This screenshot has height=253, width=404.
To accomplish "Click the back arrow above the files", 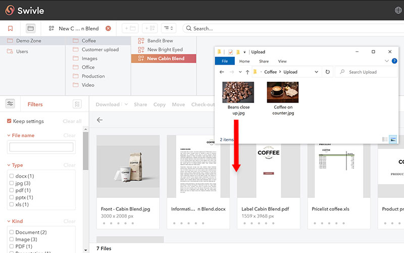I will click(99, 120).
